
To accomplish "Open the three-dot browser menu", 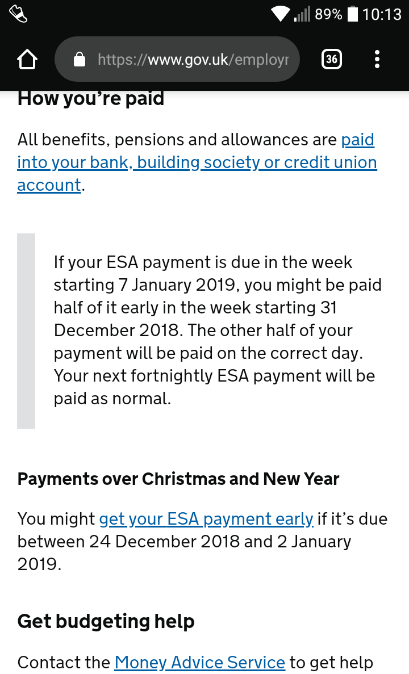I will pyautogui.click(x=377, y=59).
